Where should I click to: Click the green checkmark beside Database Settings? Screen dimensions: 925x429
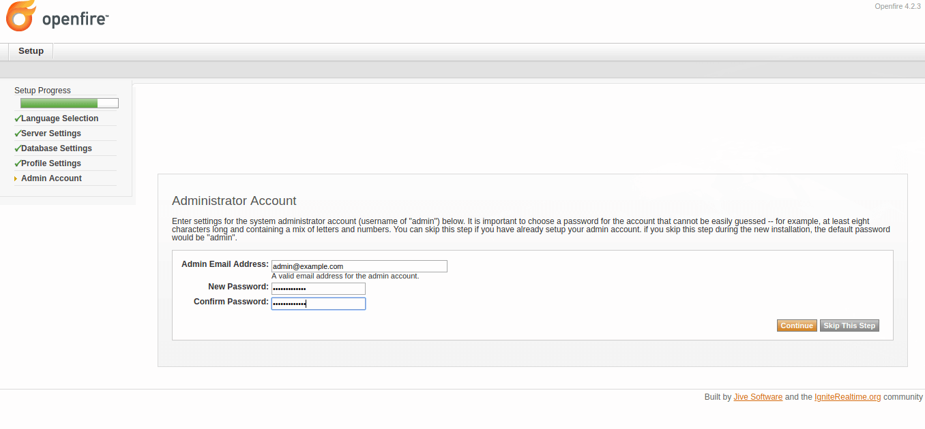(18, 148)
